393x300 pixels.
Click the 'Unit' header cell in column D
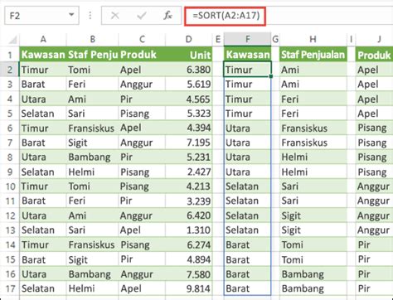click(x=188, y=55)
